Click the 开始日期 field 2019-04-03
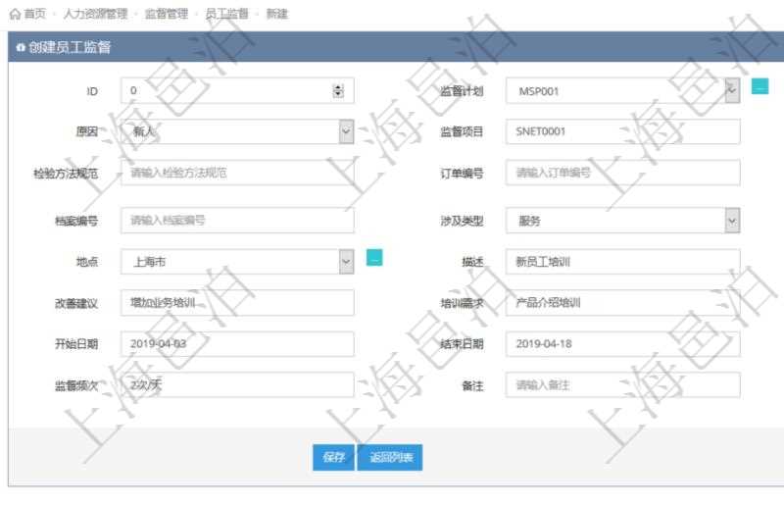Viewport: 784px width, 505px height. click(x=237, y=344)
